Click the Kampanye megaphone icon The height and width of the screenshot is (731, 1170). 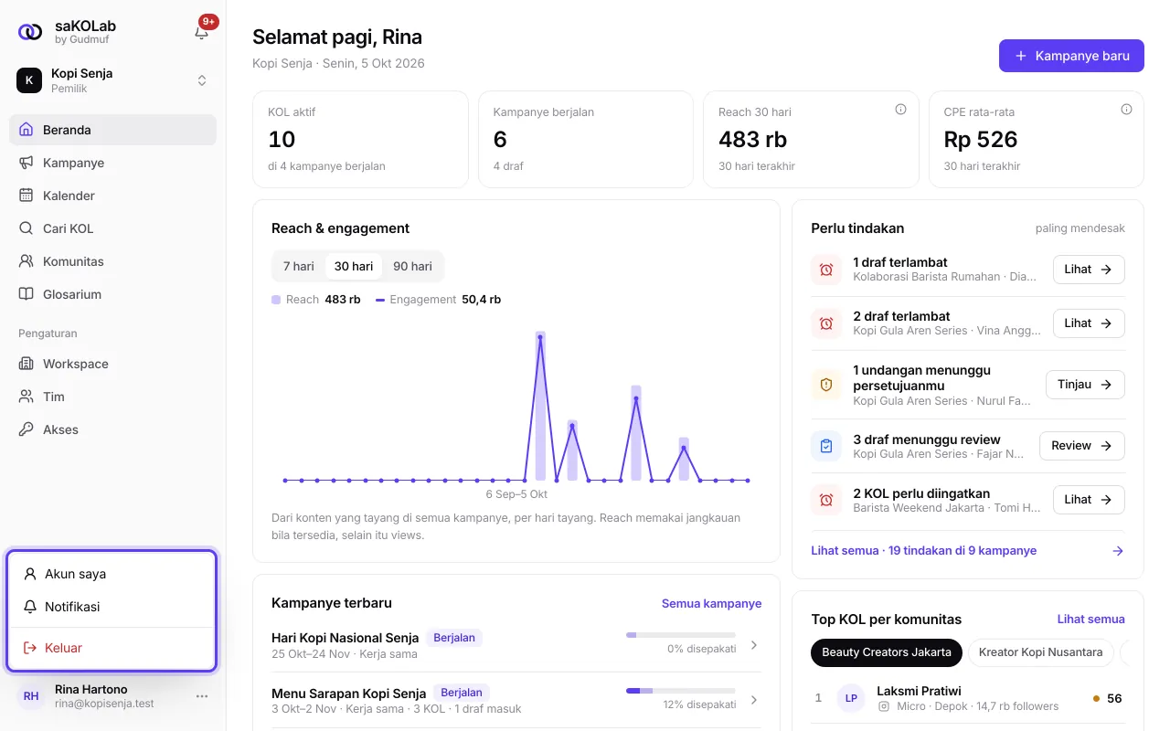[x=26, y=163]
